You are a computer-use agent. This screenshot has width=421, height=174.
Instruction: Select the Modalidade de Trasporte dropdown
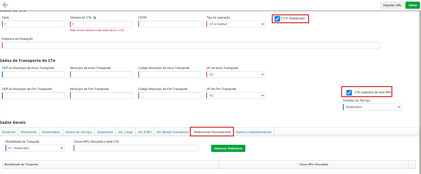pyautogui.click(x=35, y=148)
